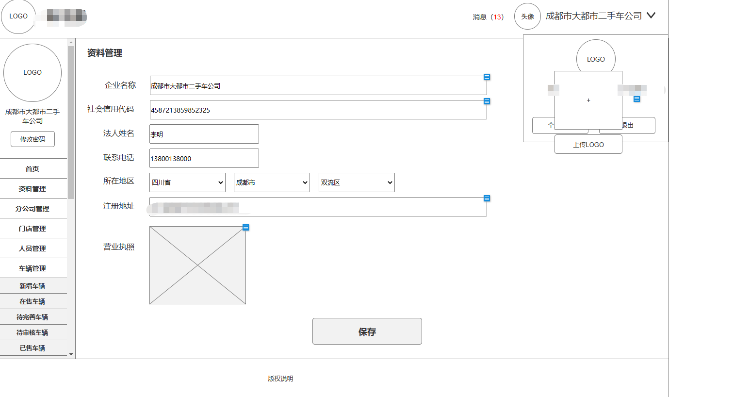
Task: Click the 保存 button
Action: (367, 331)
